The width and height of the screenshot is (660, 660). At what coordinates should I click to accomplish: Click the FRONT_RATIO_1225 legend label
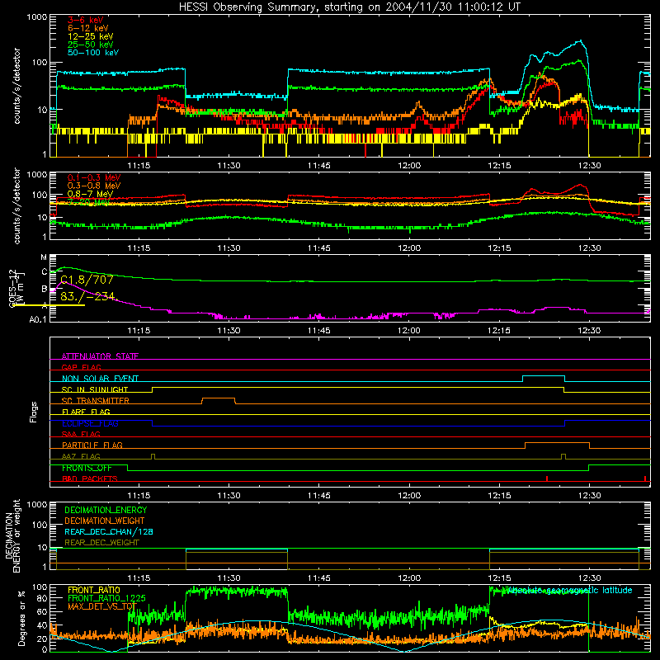coord(106,598)
